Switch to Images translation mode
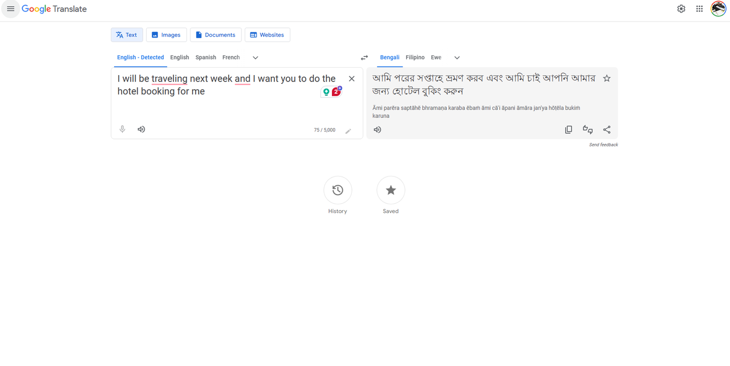 (167, 35)
